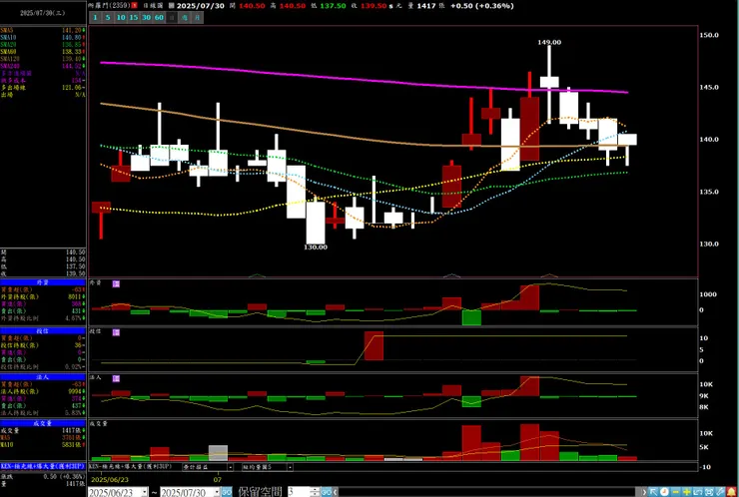Select the monthly (月) chart tab
Screen dimensions: 739x497
(x=198, y=17)
